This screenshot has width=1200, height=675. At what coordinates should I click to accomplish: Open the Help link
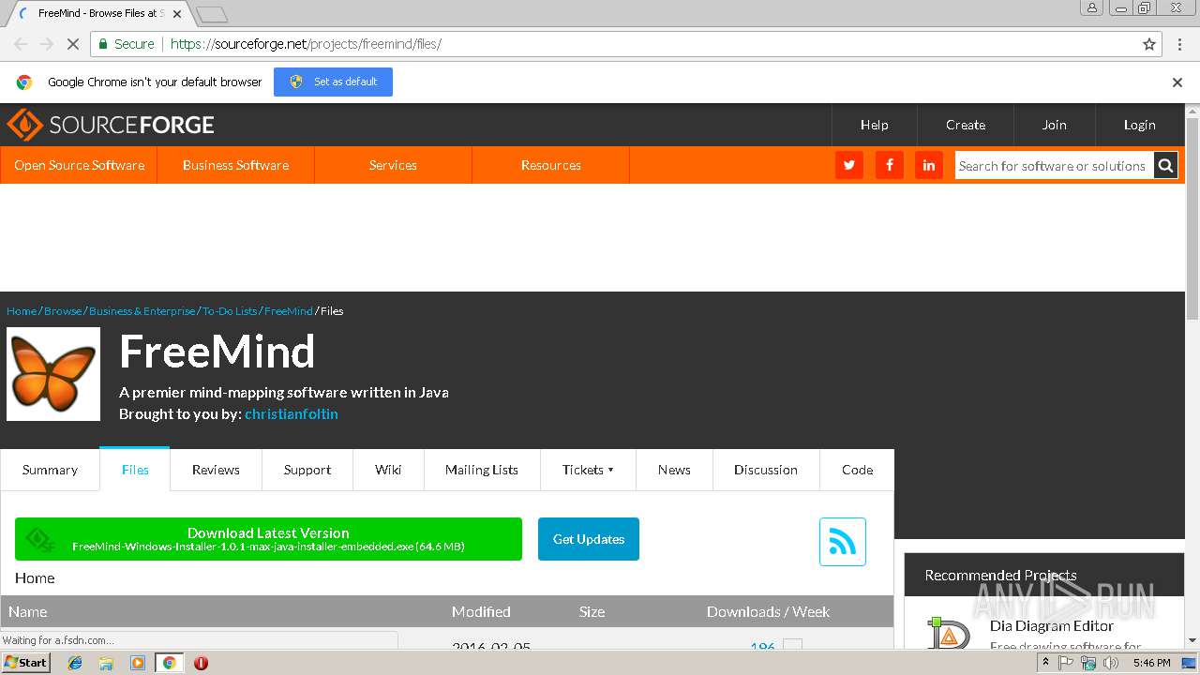[874, 125]
